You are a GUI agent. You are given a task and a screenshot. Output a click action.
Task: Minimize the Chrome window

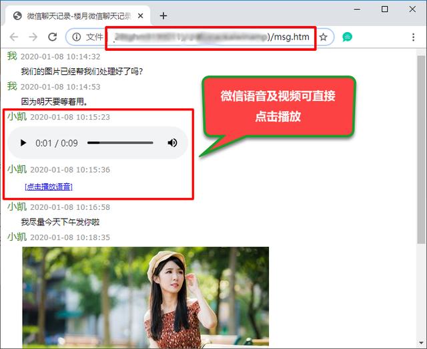point(354,9)
